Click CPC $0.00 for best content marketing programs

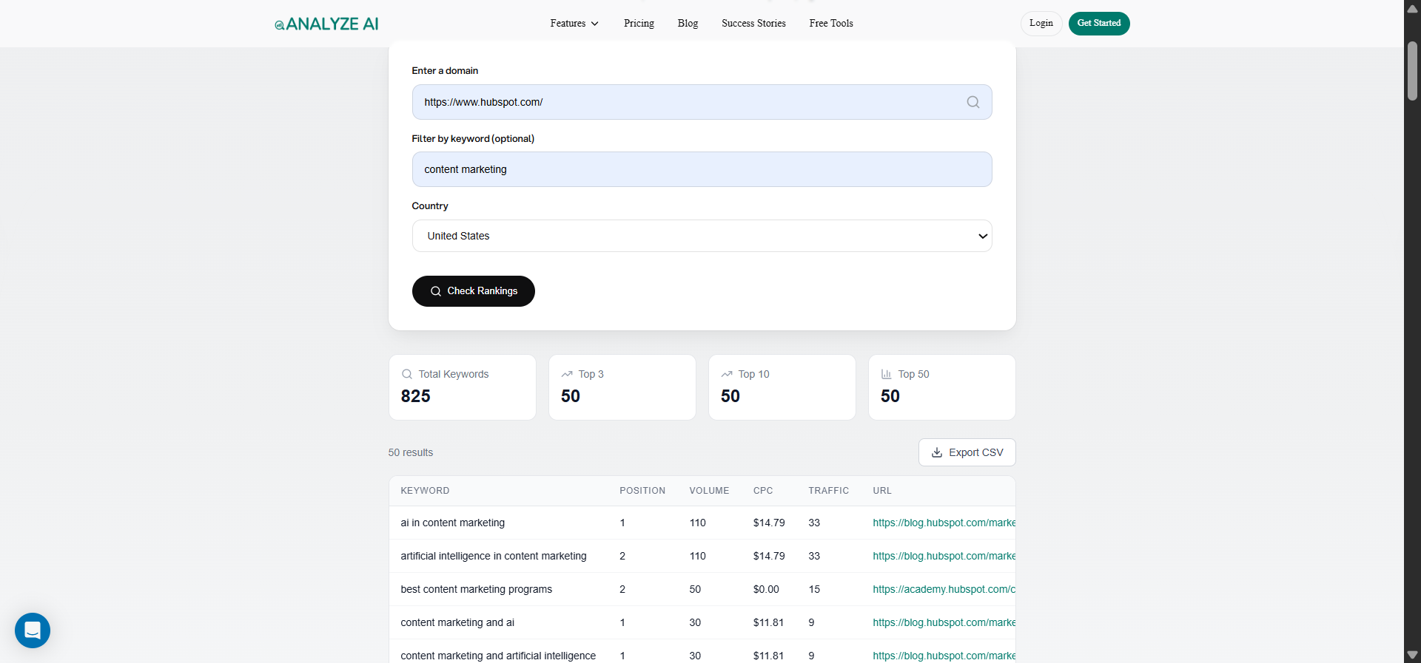[x=766, y=589]
